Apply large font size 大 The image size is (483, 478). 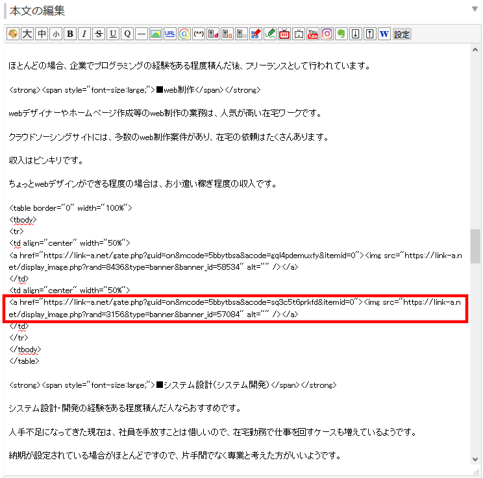click(27, 34)
